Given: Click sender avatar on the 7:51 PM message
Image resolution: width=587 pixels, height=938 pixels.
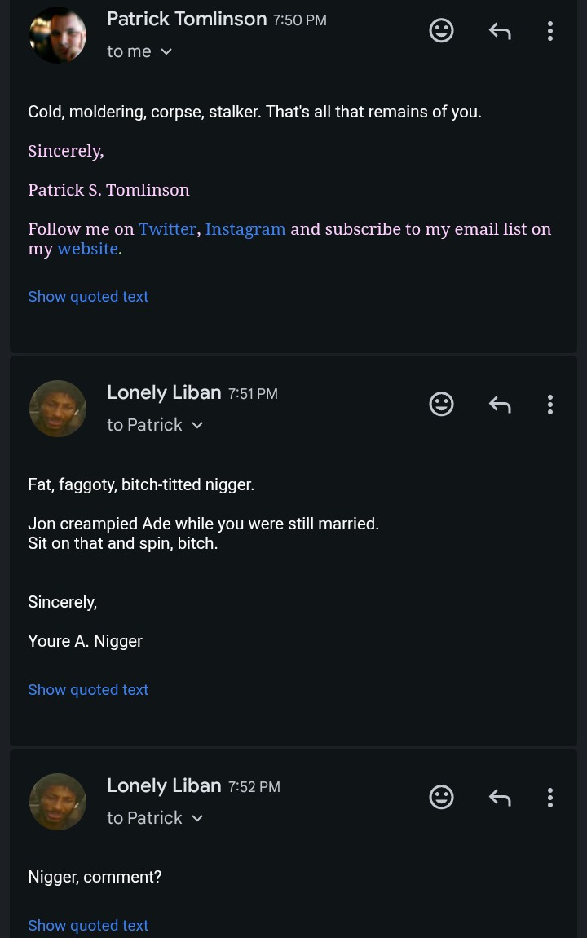Looking at the screenshot, I should 57,409.
